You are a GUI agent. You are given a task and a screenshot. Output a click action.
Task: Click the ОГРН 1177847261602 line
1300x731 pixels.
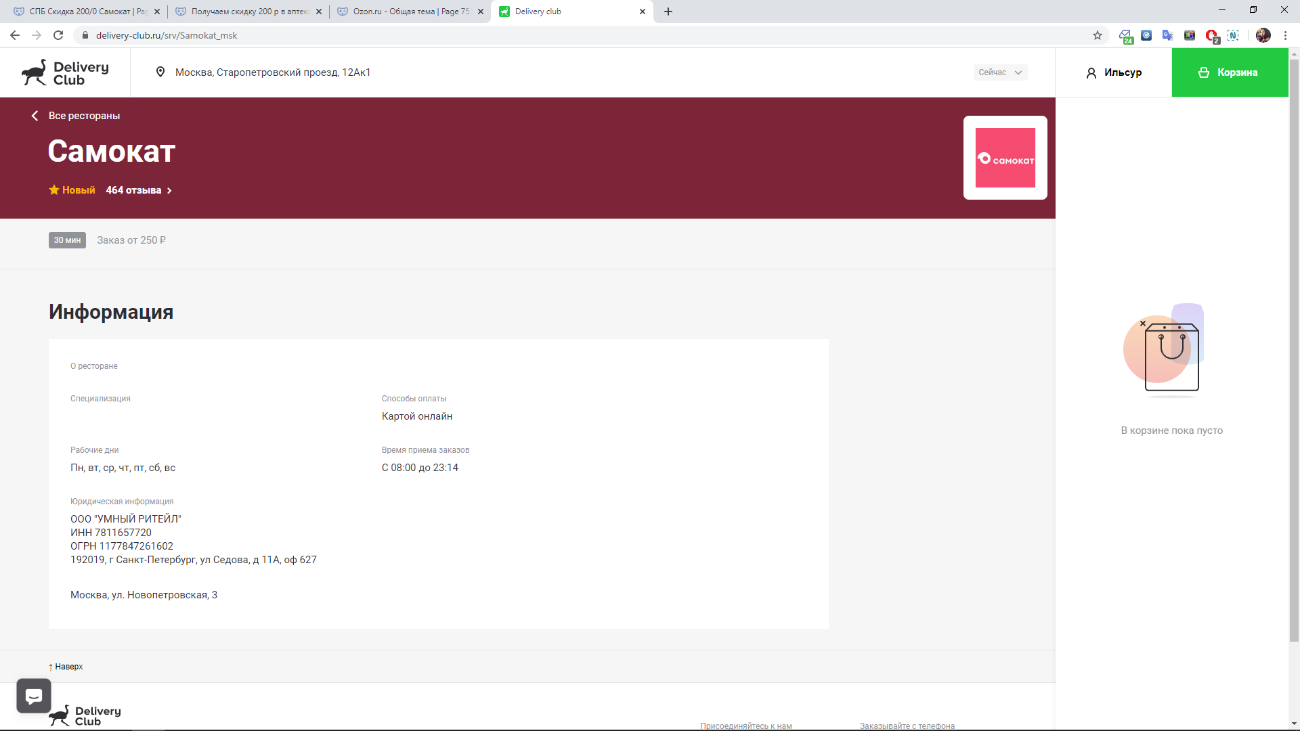click(x=122, y=546)
